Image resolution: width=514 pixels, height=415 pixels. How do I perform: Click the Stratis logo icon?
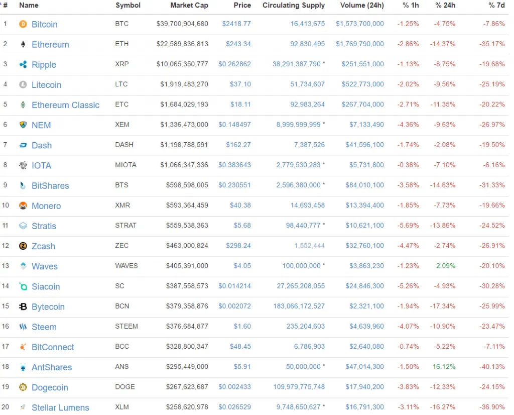coord(23,226)
